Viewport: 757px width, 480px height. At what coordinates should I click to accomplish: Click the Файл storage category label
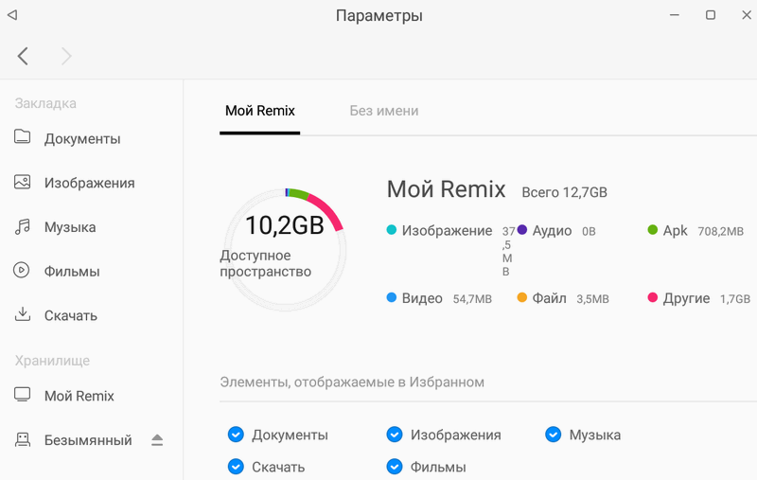(549, 298)
